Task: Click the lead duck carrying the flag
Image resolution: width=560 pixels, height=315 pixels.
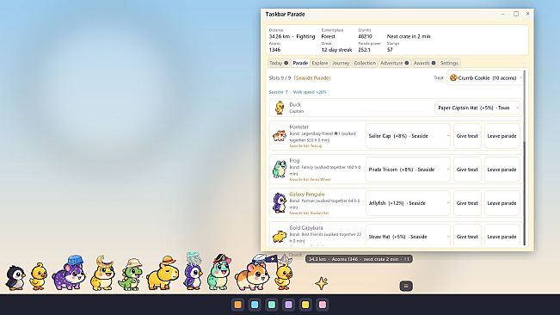Action: point(284,272)
